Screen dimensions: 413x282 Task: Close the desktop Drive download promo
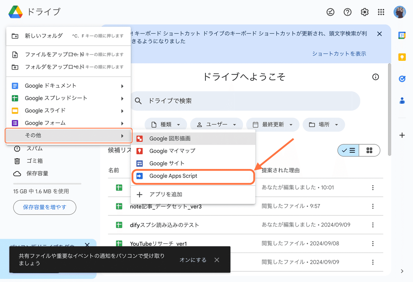87,245
